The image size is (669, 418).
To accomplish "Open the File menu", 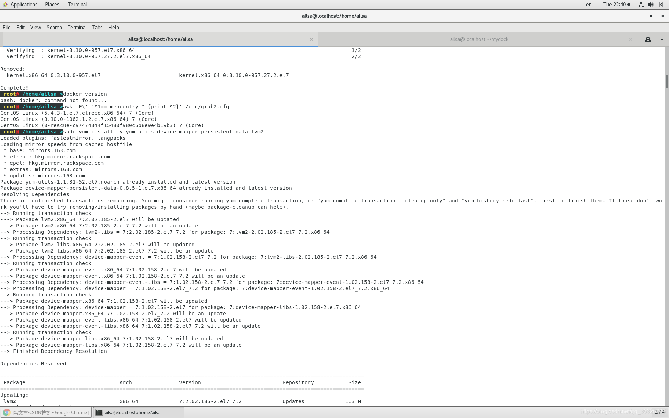I will point(7,28).
